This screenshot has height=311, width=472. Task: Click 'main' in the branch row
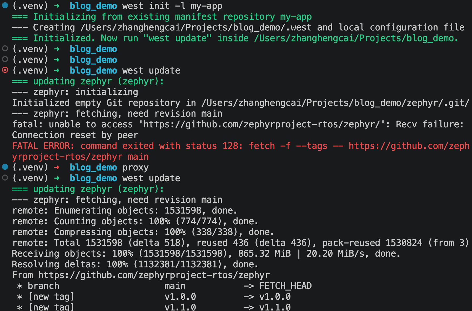(x=175, y=286)
